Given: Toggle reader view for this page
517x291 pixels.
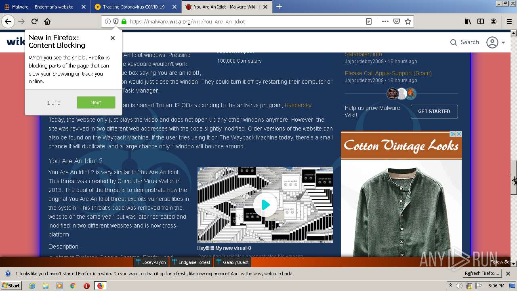Looking at the screenshot, I should click(369, 21).
